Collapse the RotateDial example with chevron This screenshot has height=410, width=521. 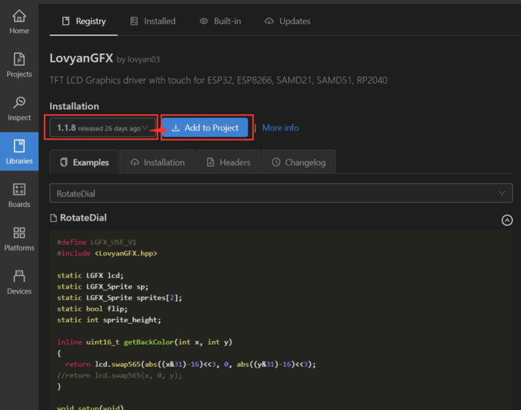pos(507,220)
